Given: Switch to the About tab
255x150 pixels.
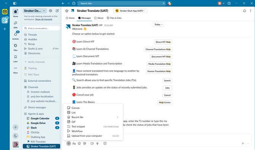Looking at the screenshot, I should click(99, 18).
